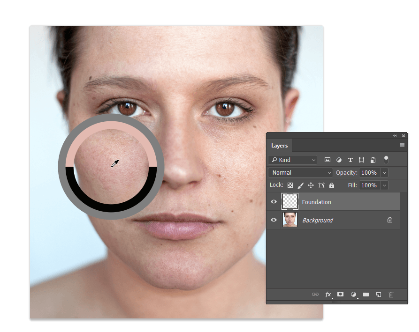Open the layer style fx menu
Screen dimensions: 419x332
point(328,294)
